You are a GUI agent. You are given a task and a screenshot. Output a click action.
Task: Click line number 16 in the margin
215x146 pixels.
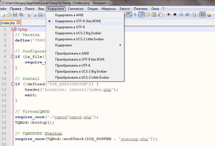pos(4,111)
